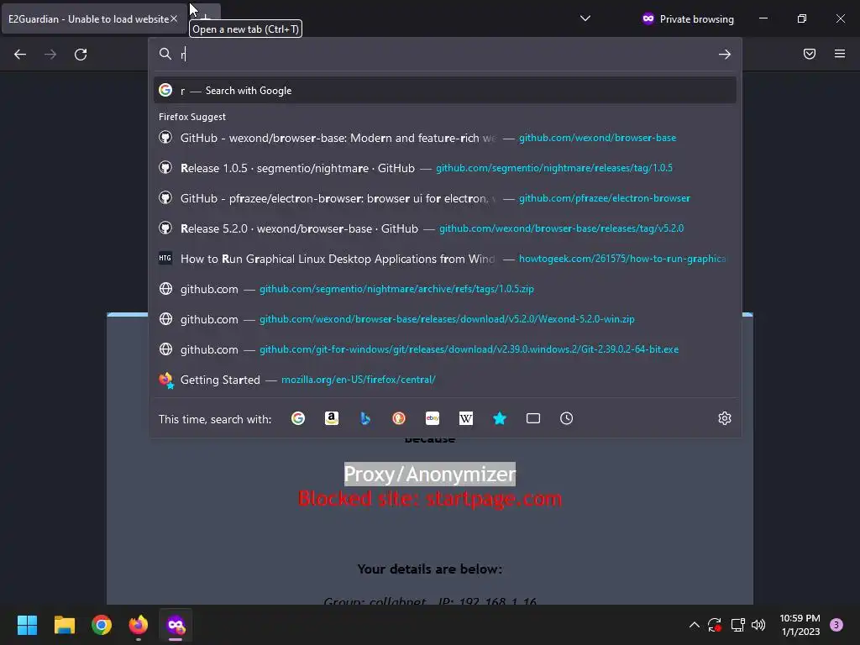Click 'Blocked site: startpage.com' text

(x=429, y=499)
